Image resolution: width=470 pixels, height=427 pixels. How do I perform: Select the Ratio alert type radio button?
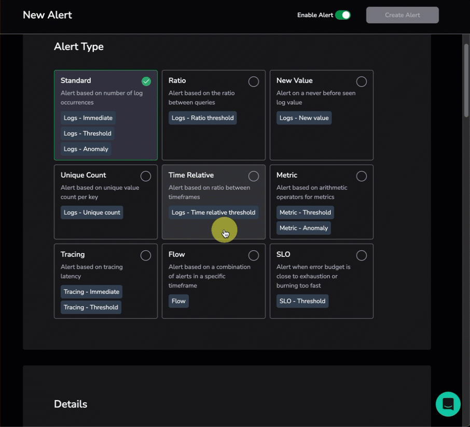click(253, 81)
